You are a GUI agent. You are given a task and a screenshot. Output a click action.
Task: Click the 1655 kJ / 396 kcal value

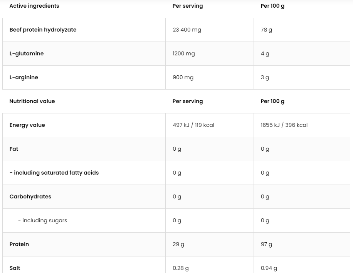tap(284, 125)
